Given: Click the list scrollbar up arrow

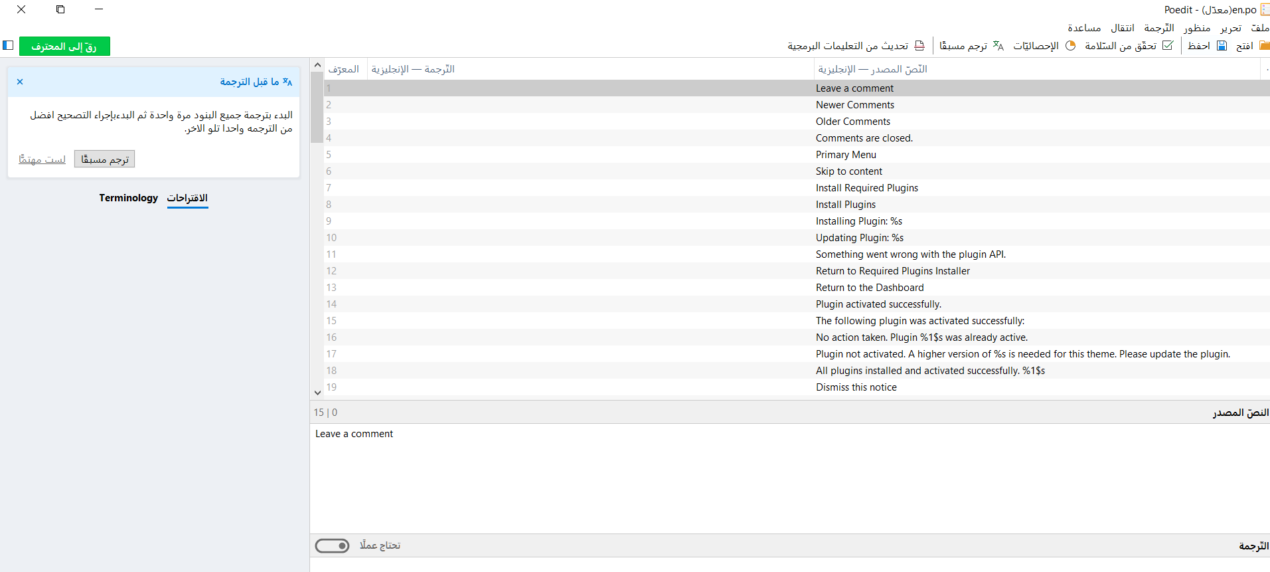Looking at the screenshot, I should (x=317, y=65).
